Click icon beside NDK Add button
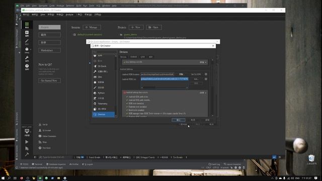Image resolution: width=322 pixels, height=181 pixels. coord(206,79)
